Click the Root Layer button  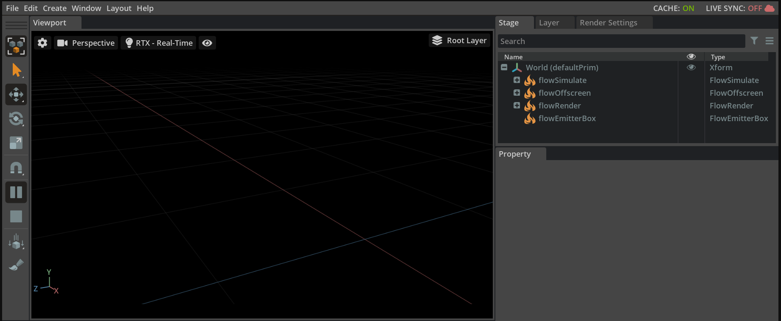pyautogui.click(x=459, y=40)
